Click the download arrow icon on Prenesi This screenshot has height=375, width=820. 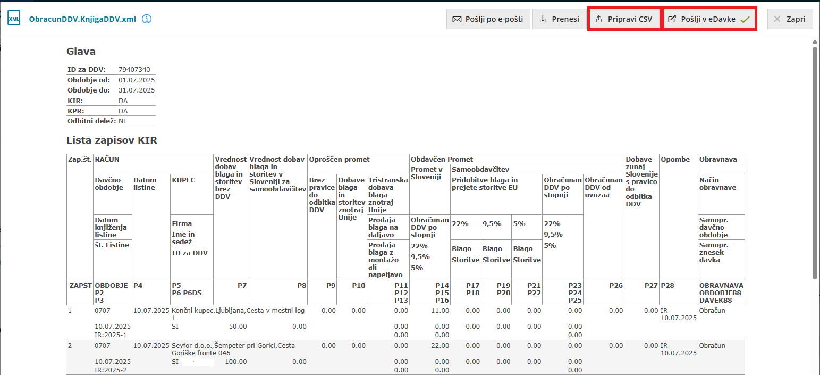(543, 19)
